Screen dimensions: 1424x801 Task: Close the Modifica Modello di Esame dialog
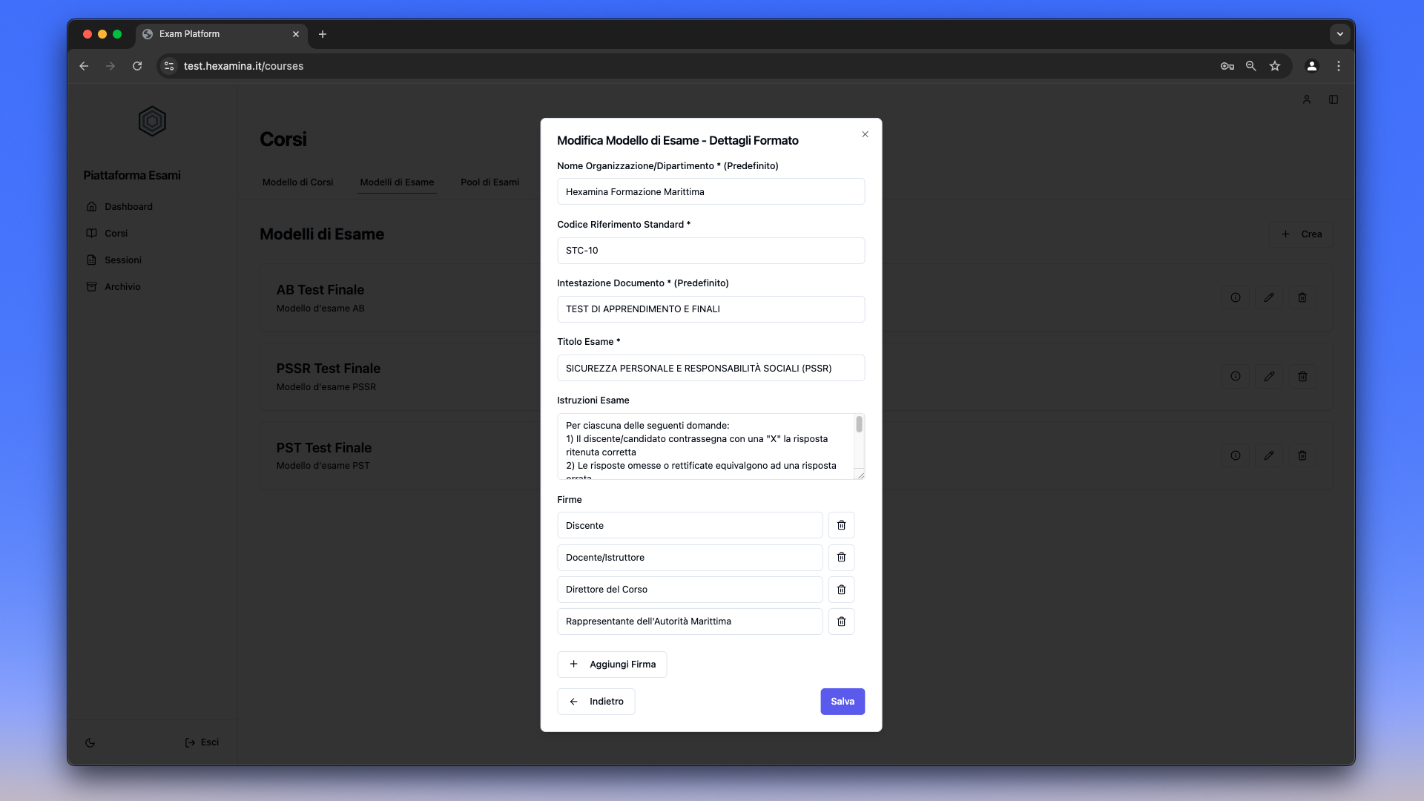tap(865, 134)
